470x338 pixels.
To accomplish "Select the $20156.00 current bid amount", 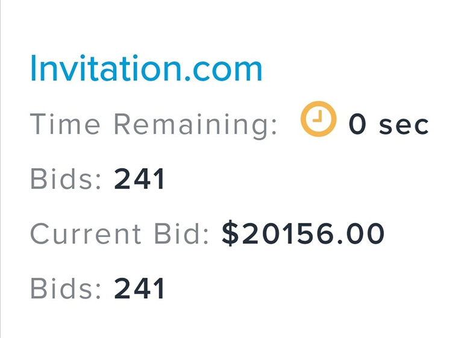I will pos(303,233).
